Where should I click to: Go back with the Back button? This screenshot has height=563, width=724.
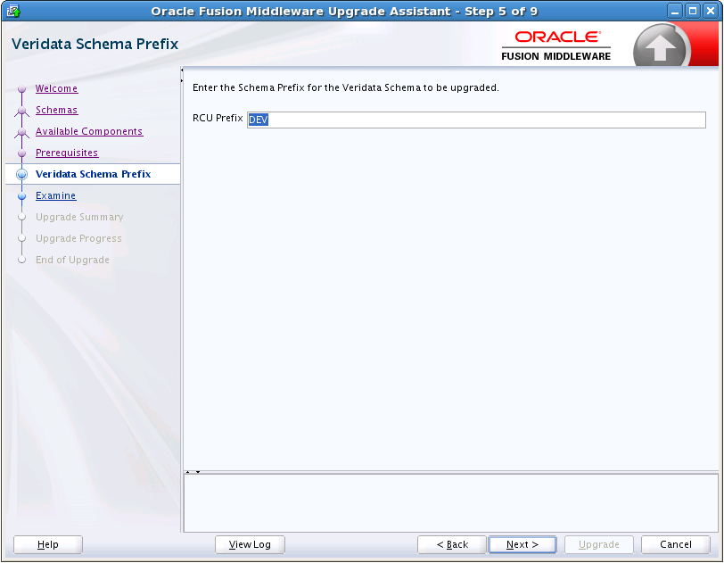coord(452,544)
